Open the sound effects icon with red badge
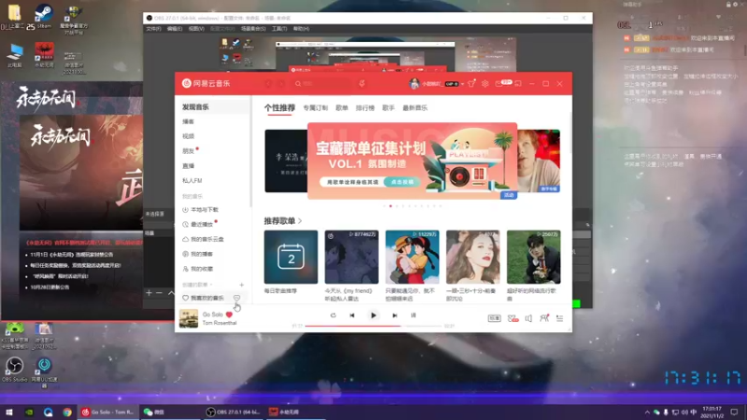Viewport: 747px width, 420px height. point(513,318)
